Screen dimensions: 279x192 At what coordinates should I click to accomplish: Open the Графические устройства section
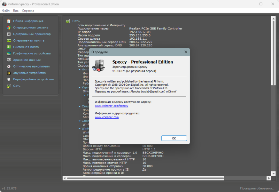pyautogui.click(x=32, y=53)
